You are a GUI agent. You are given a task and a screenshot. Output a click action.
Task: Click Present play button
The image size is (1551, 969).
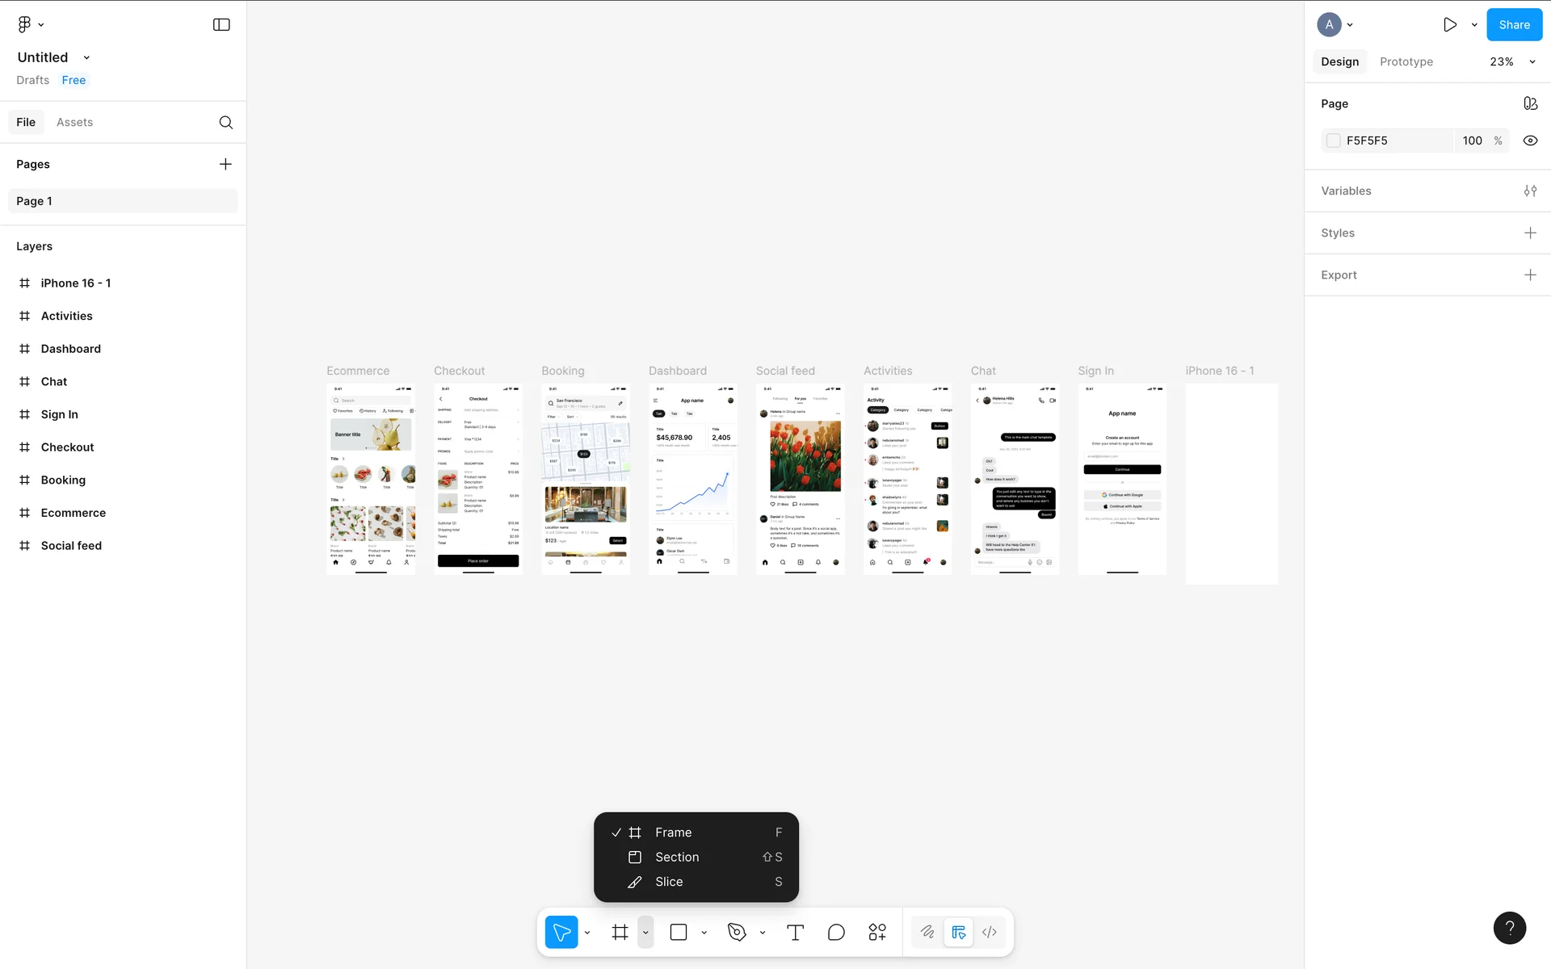click(1450, 25)
